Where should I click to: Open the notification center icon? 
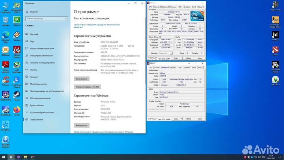tap(279, 157)
